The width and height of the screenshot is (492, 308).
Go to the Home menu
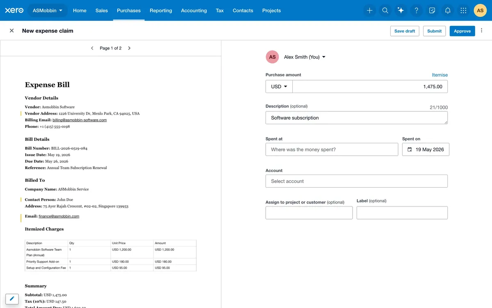click(80, 10)
